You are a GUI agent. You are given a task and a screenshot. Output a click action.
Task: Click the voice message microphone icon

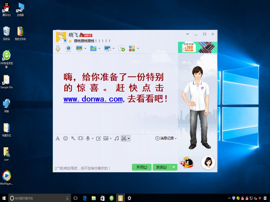pos(88,138)
